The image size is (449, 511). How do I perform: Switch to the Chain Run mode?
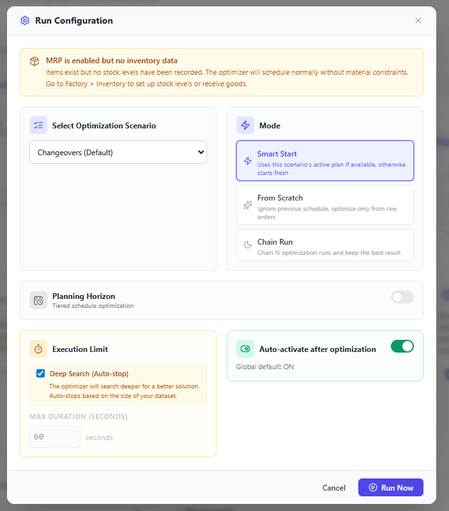click(325, 245)
